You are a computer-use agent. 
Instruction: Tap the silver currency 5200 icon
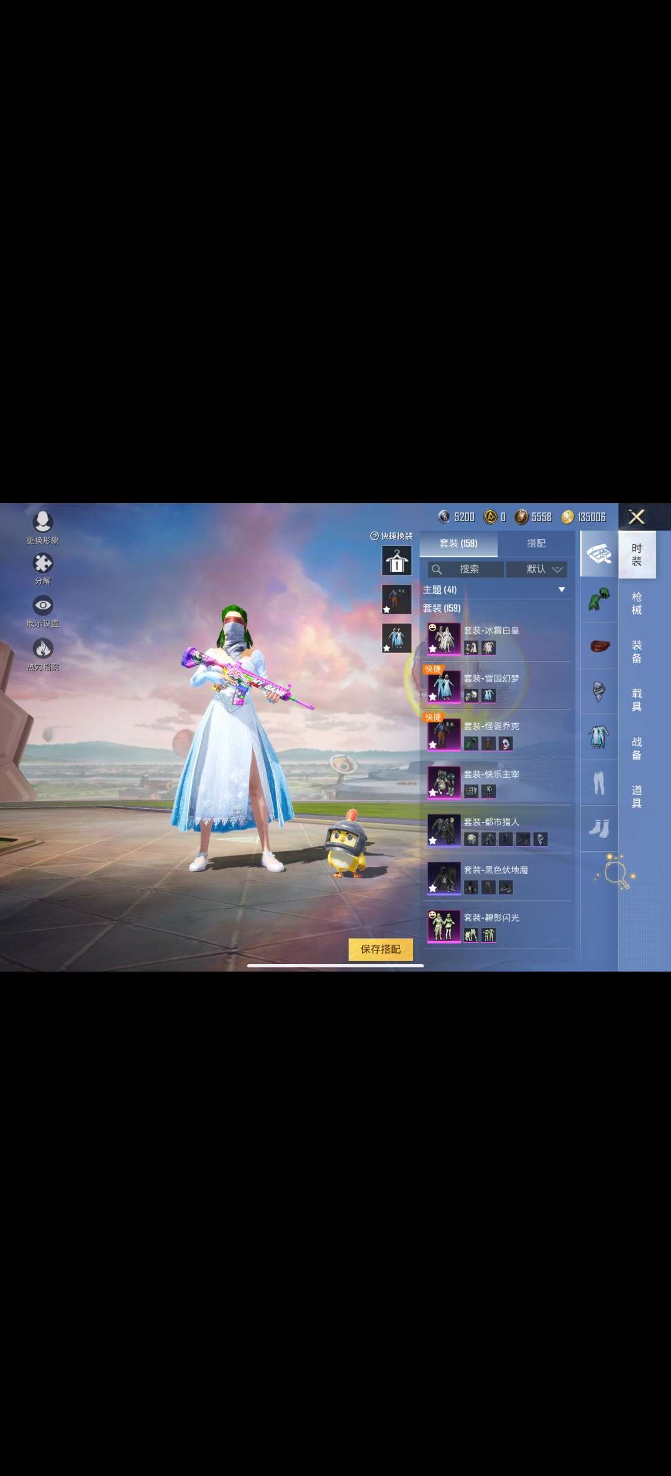444,517
